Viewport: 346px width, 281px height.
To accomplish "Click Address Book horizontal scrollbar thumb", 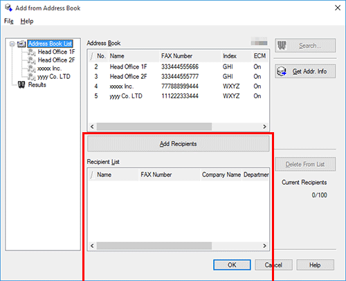I will [154, 127].
